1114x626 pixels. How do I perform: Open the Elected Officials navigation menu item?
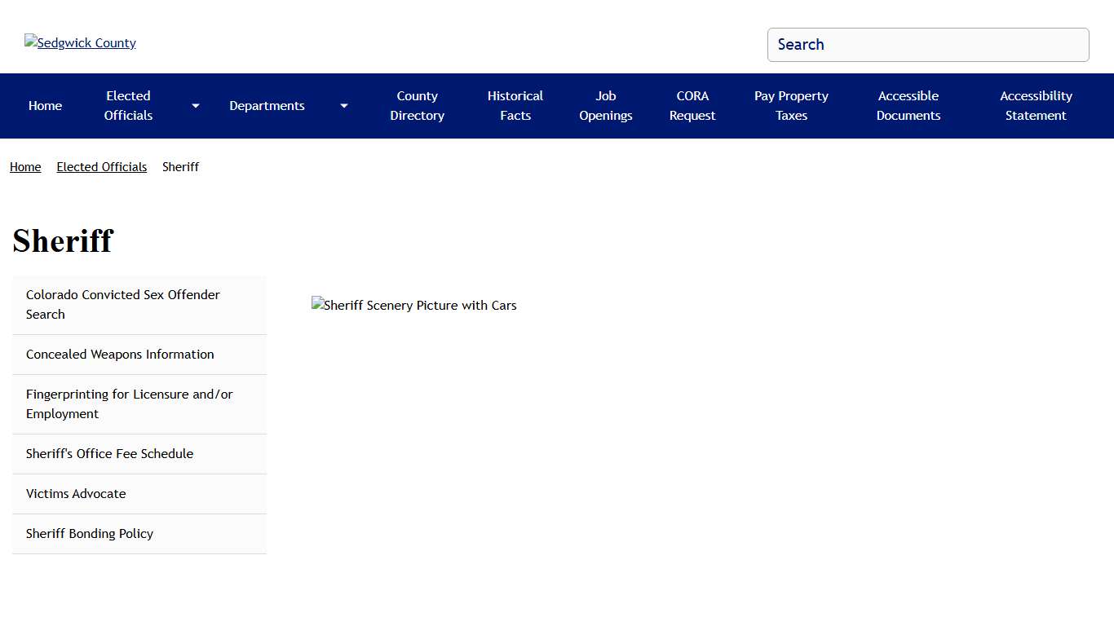click(128, 106)
